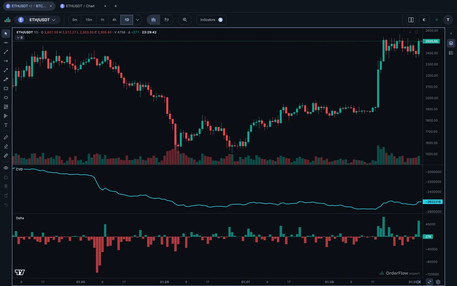Select the horizontal ray arrow tool

point(6,61)
